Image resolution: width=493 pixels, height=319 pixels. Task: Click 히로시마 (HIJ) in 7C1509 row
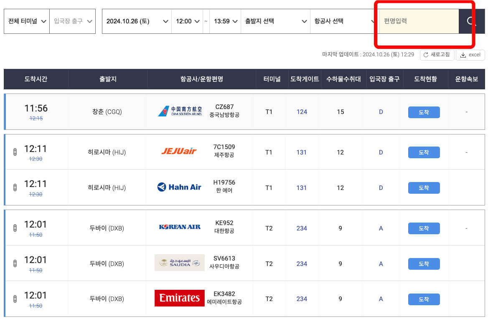point(107,152)
